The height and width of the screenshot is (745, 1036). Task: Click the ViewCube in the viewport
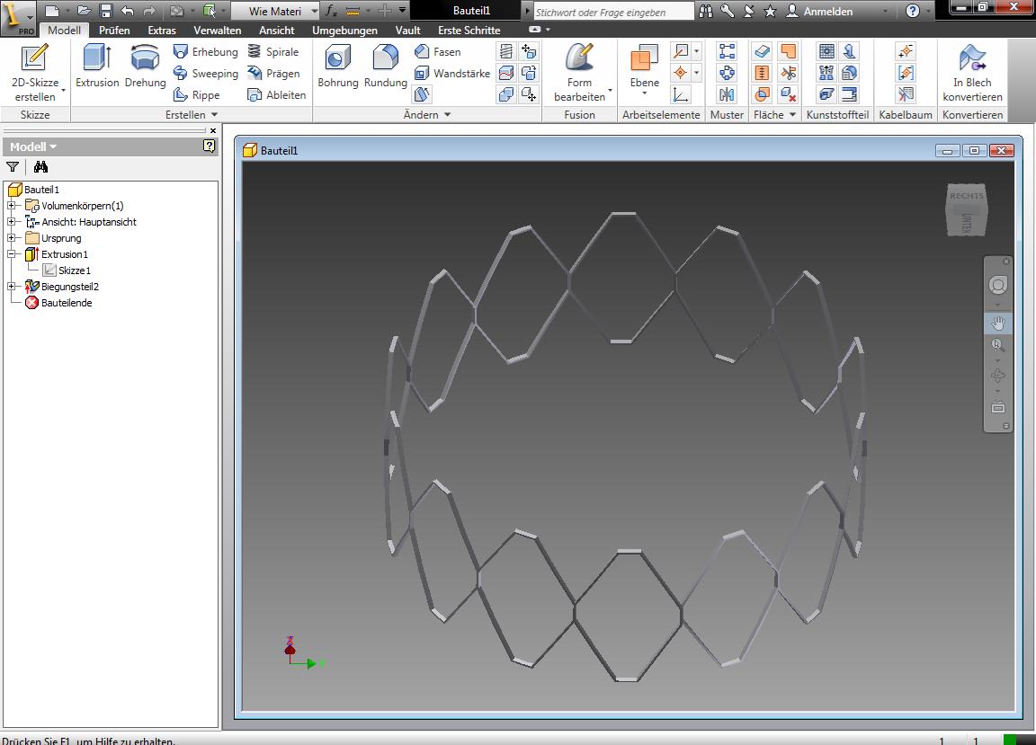(966, 210)
